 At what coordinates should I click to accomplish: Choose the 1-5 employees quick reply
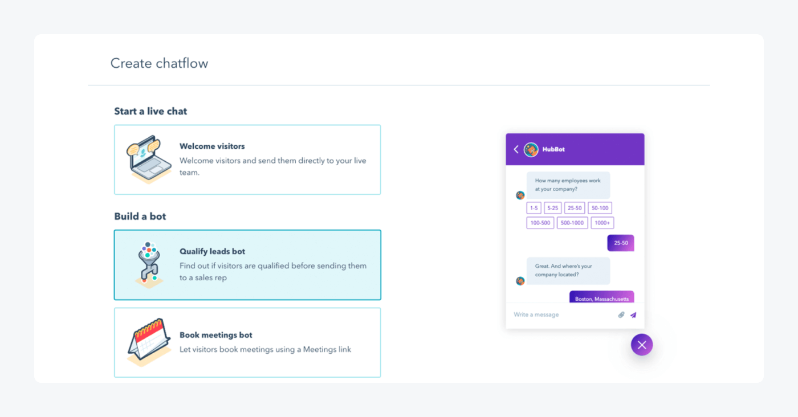(x=534, y=208)
